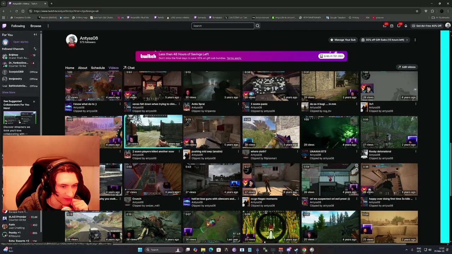Open the Following menu item
The width and height of the screenshot is (452, 254).
click(x=18, y=26)
